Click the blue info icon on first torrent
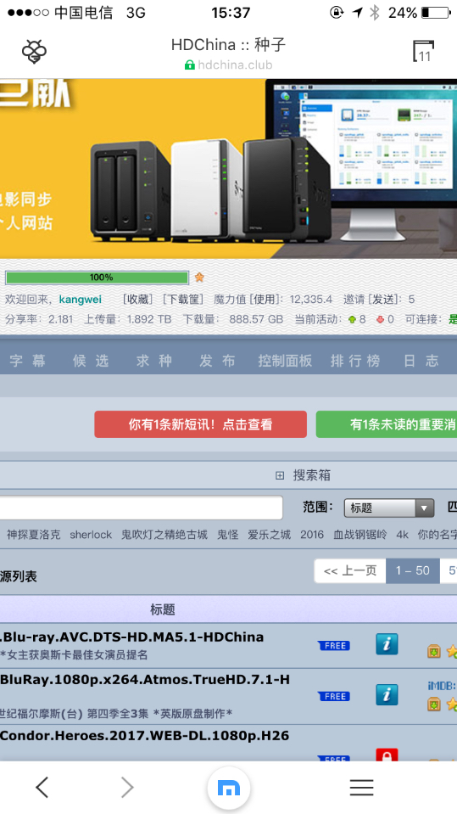Viewport: 457px width, 814px height. tap(387, 644)
